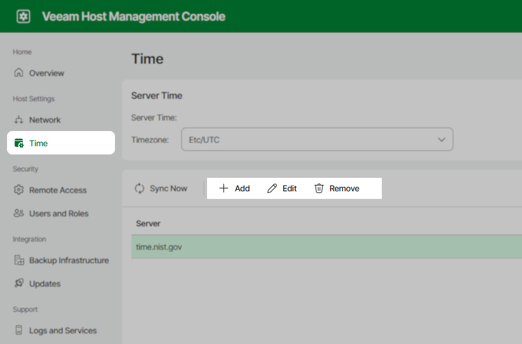Screen dimensions: 522x344
Task: Click the trash icon for Remove
Action: [x=318, y=188]
